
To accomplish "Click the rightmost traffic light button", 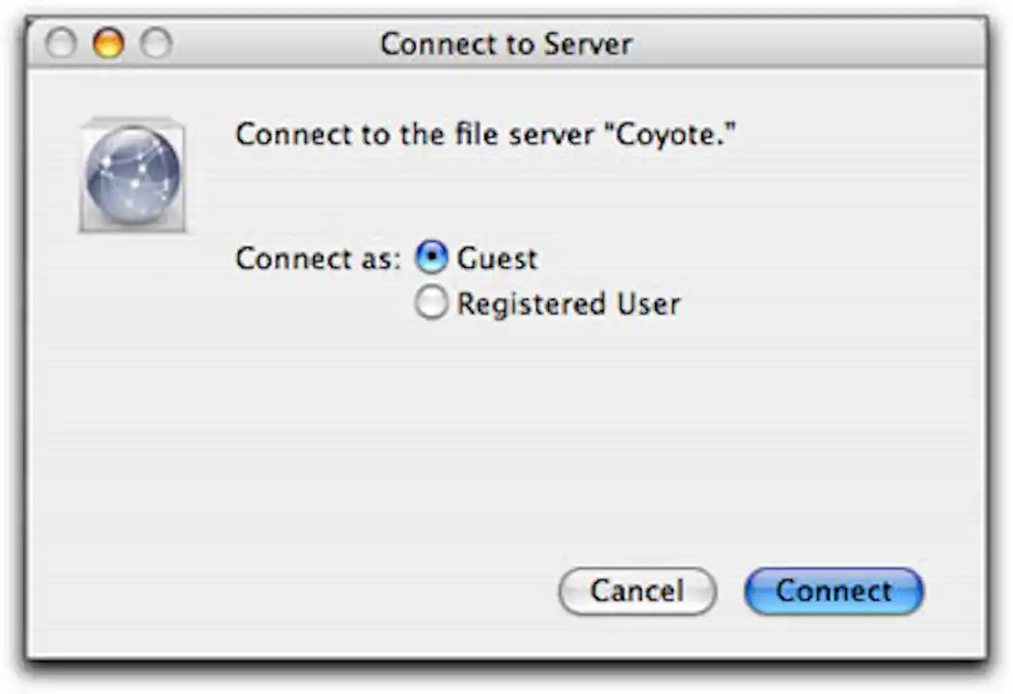I will (x=154, y=43).
